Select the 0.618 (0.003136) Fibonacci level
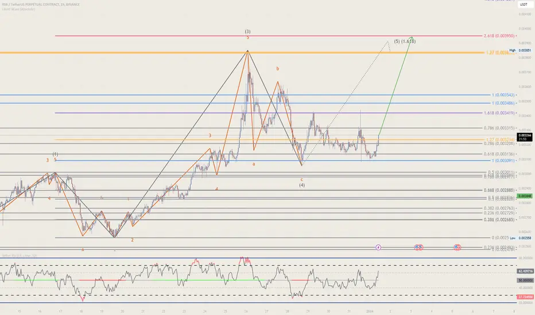Image resolution: width=535 pixels, height=315 pixels. (x=499, y=154)
